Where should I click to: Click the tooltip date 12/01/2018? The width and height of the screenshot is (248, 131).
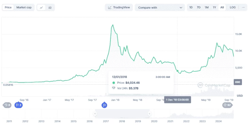(119, 77)
